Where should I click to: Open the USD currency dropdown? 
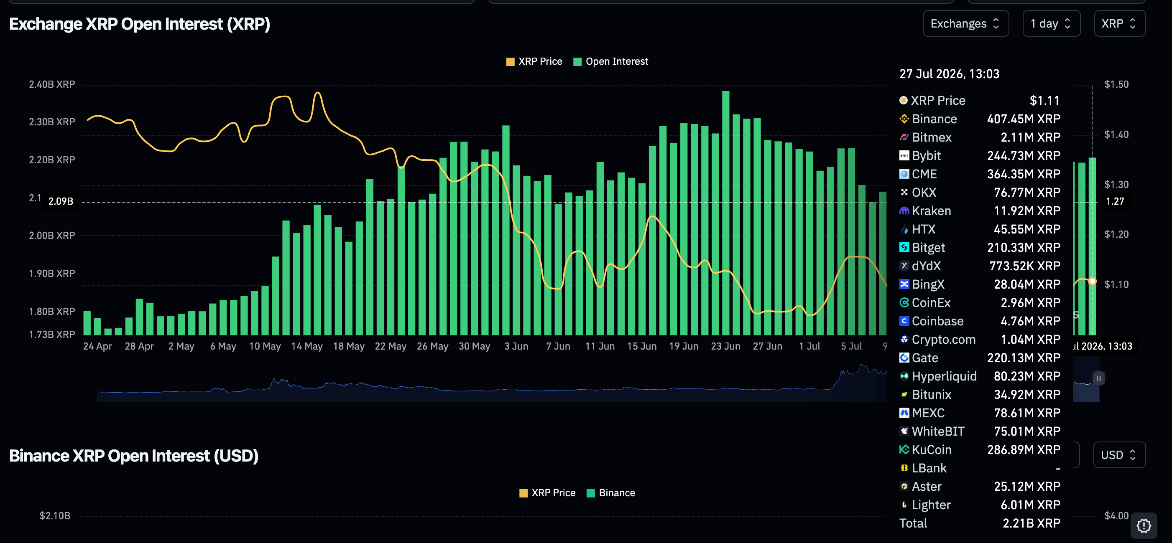tap(1119, 455)
